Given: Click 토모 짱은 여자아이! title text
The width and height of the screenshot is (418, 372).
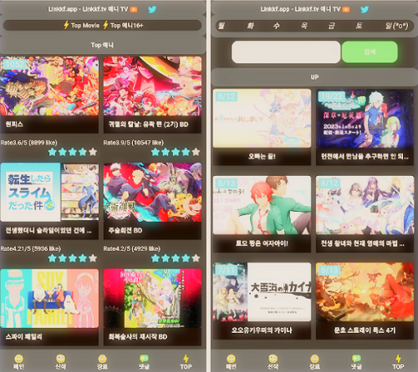Looking at the screenshot, I should coord(262,244).
